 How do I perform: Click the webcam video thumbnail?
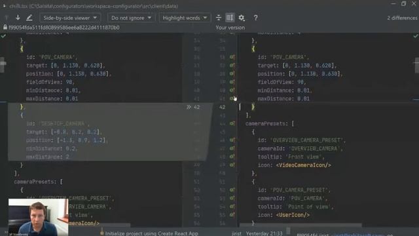click(x=38, y=217)
